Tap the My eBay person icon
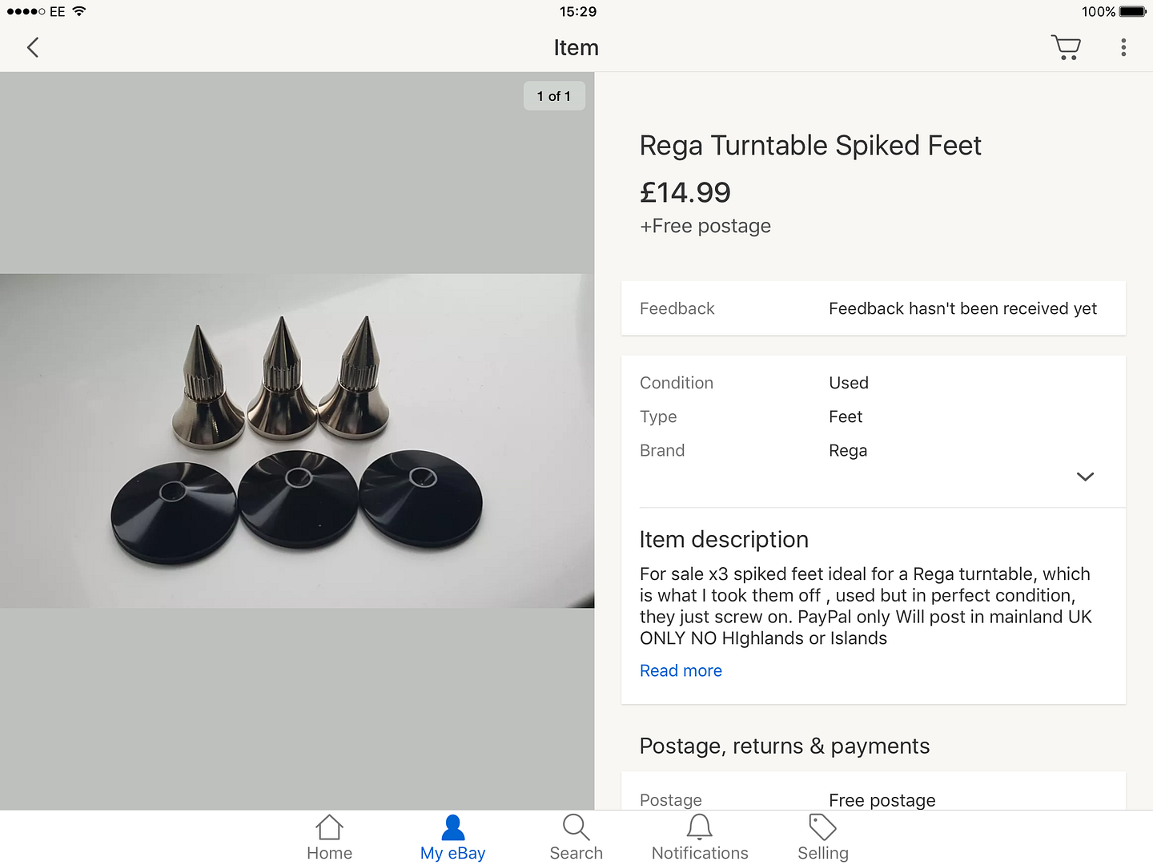The height and width of the screenshot is (865, 1153). click(x=452, y=827)
